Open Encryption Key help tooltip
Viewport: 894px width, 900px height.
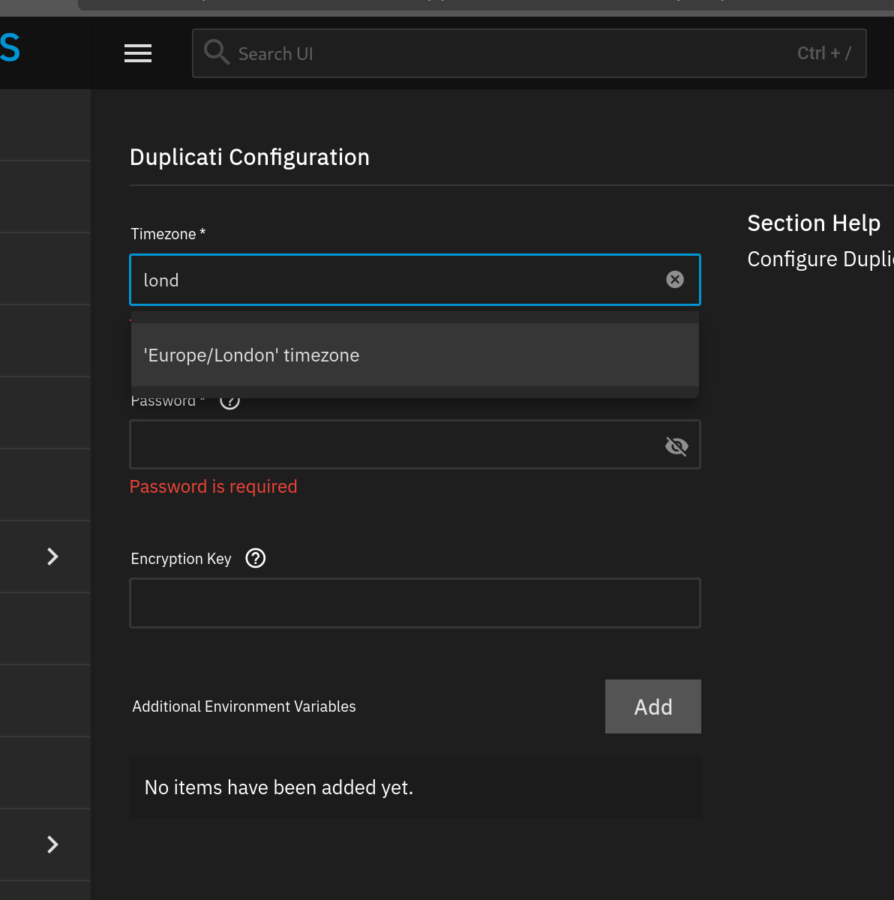pos(256,558)
